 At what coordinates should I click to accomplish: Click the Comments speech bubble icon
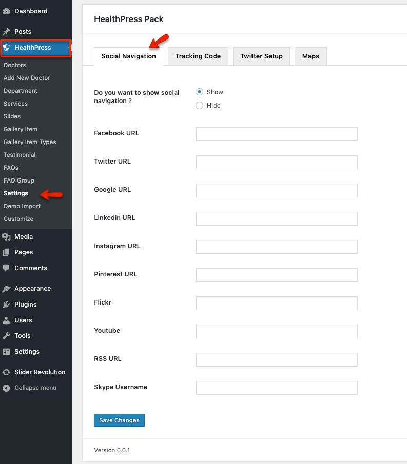coord(6,268)
